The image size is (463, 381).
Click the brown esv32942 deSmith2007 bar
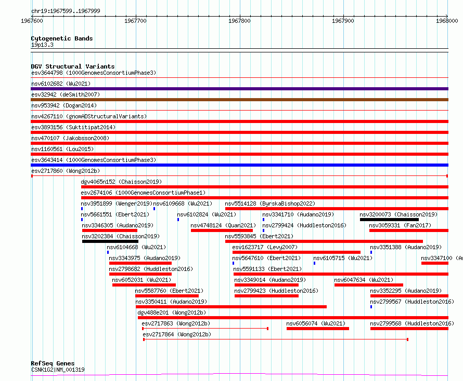239,100
